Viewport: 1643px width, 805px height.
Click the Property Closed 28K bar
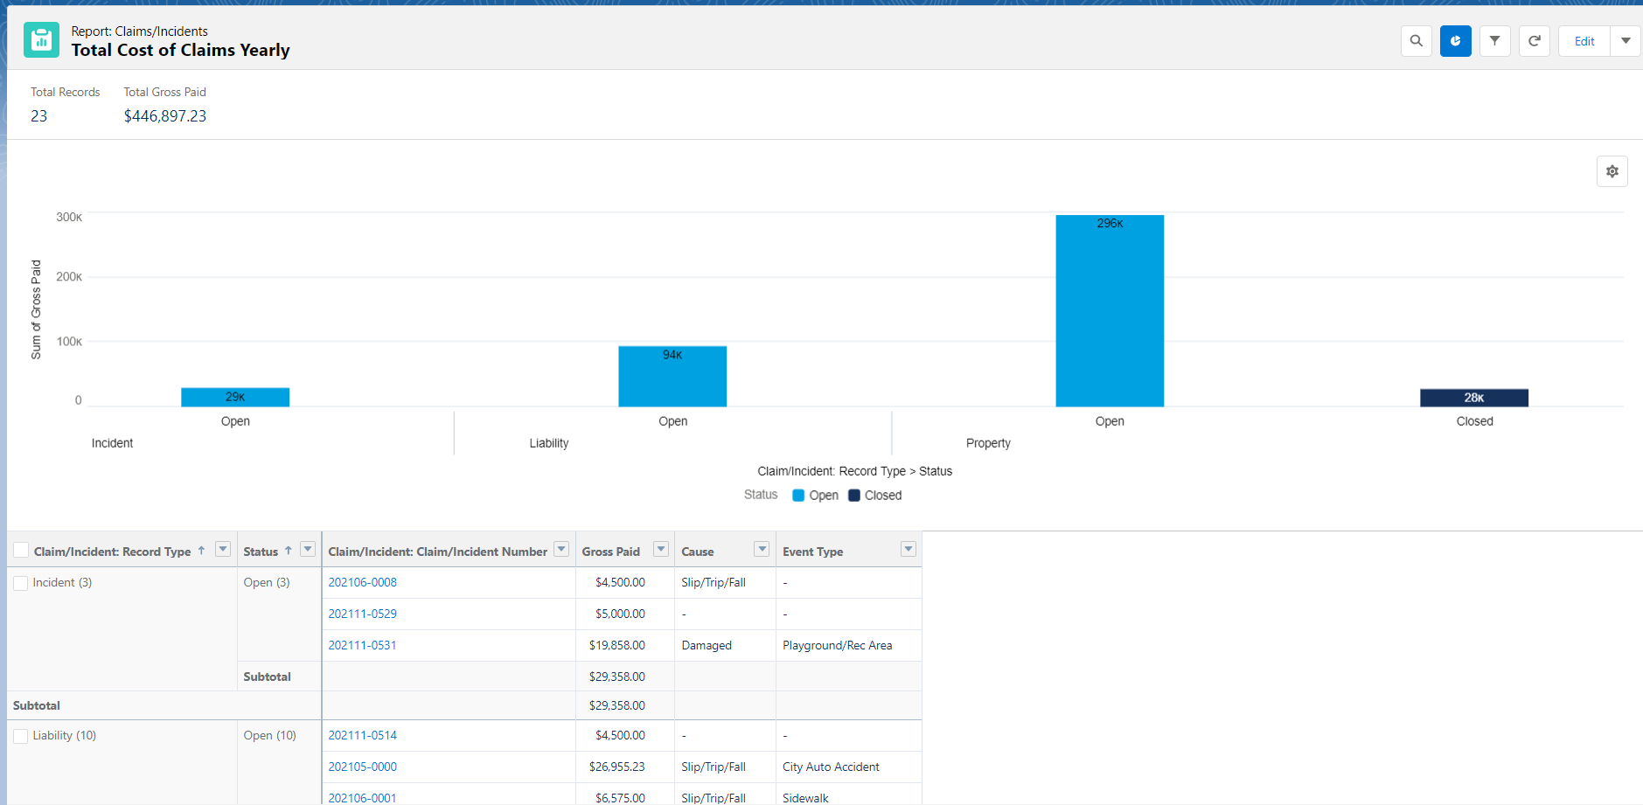click(1474, 398)
